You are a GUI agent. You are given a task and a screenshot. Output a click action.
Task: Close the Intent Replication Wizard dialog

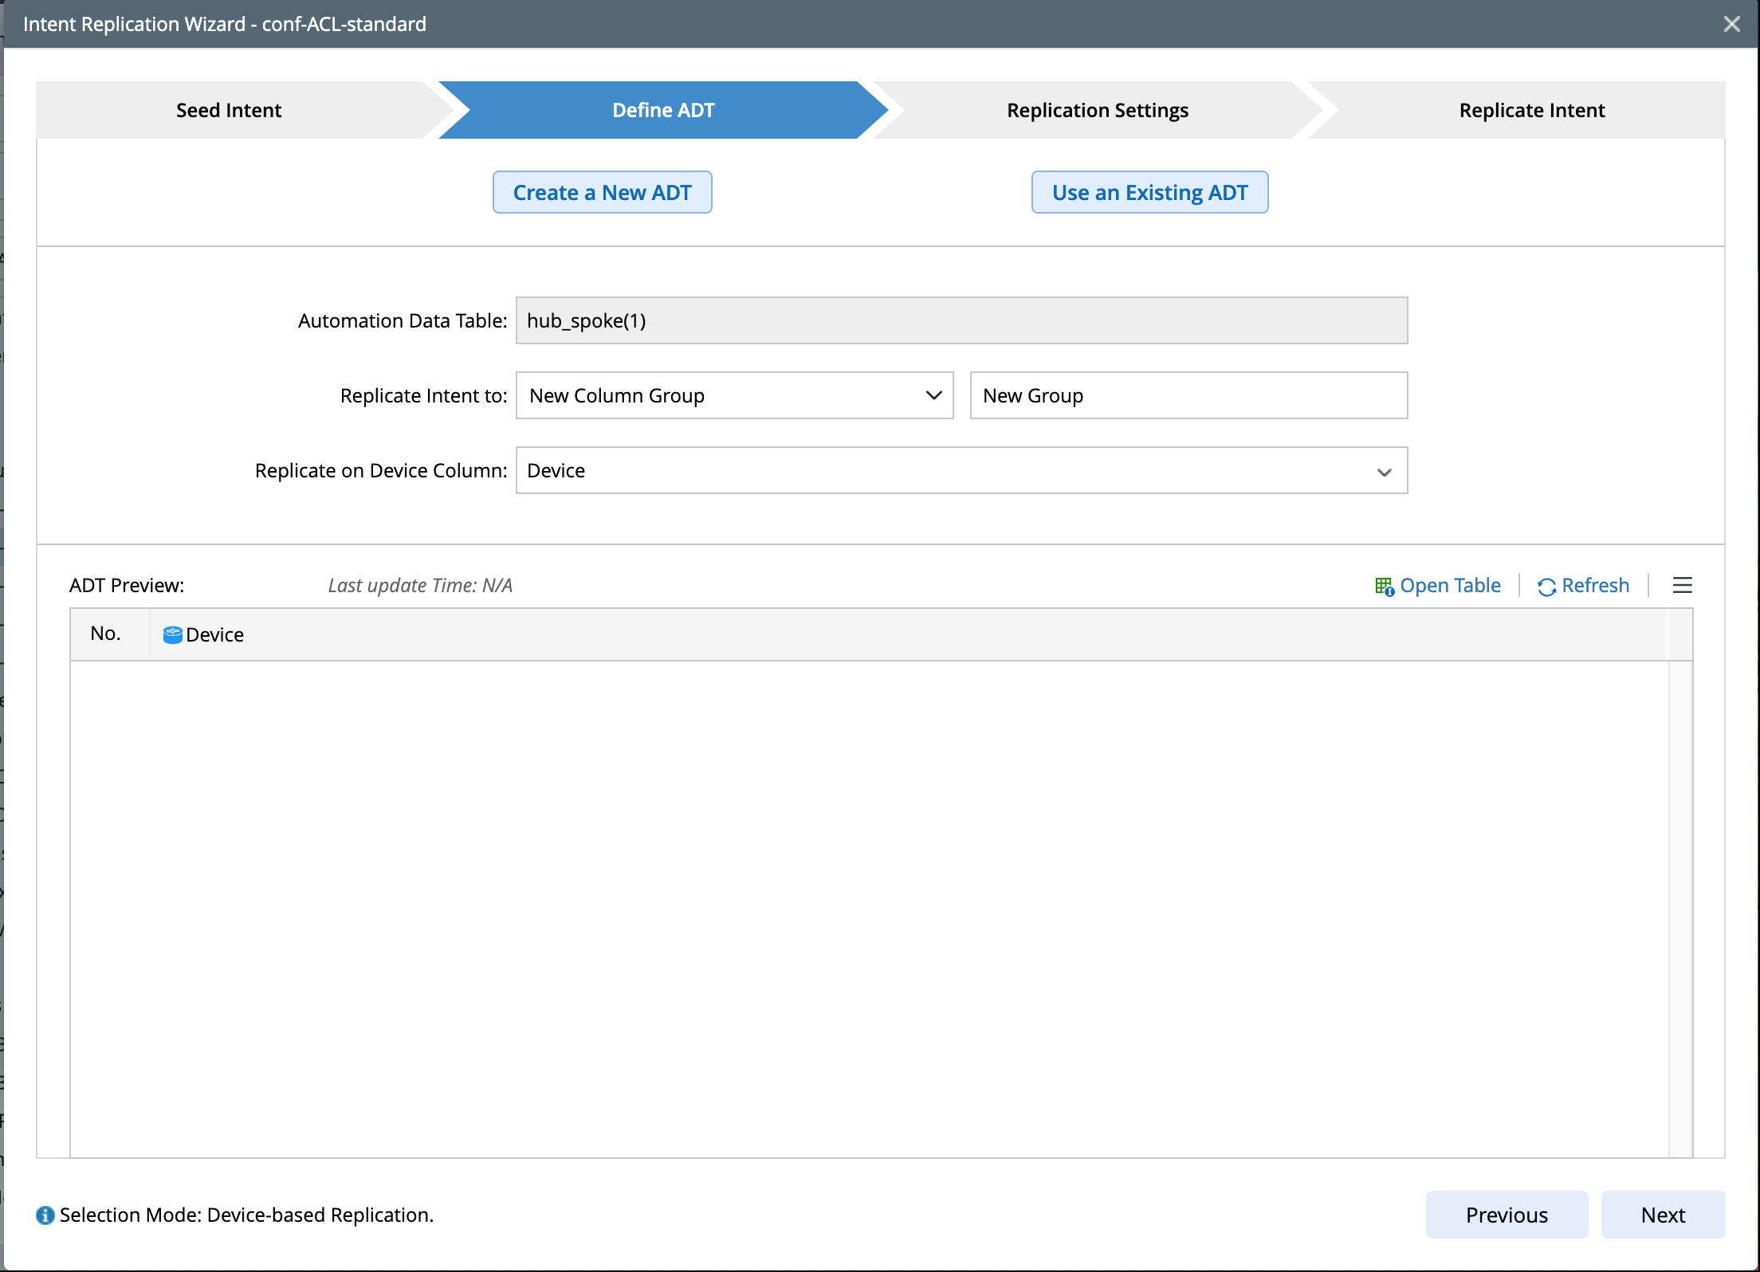(1731, 24)
